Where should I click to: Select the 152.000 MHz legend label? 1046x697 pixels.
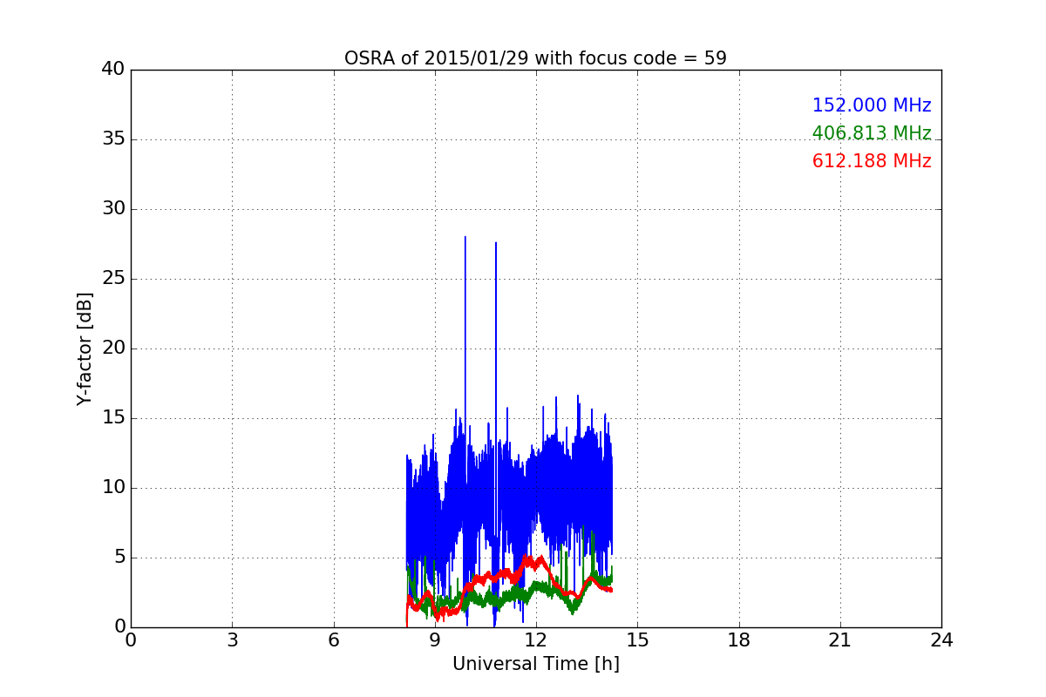872,105
